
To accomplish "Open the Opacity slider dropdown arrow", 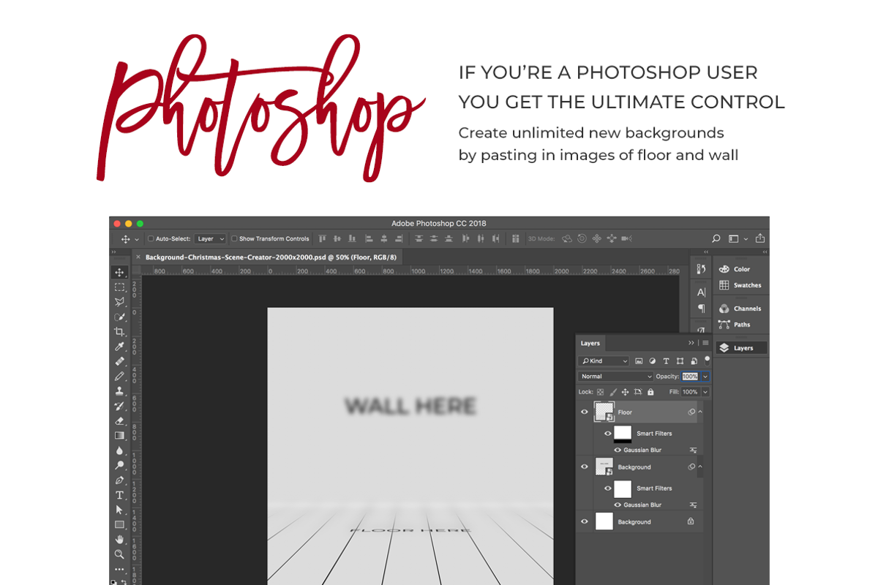I will click(705, 377).
